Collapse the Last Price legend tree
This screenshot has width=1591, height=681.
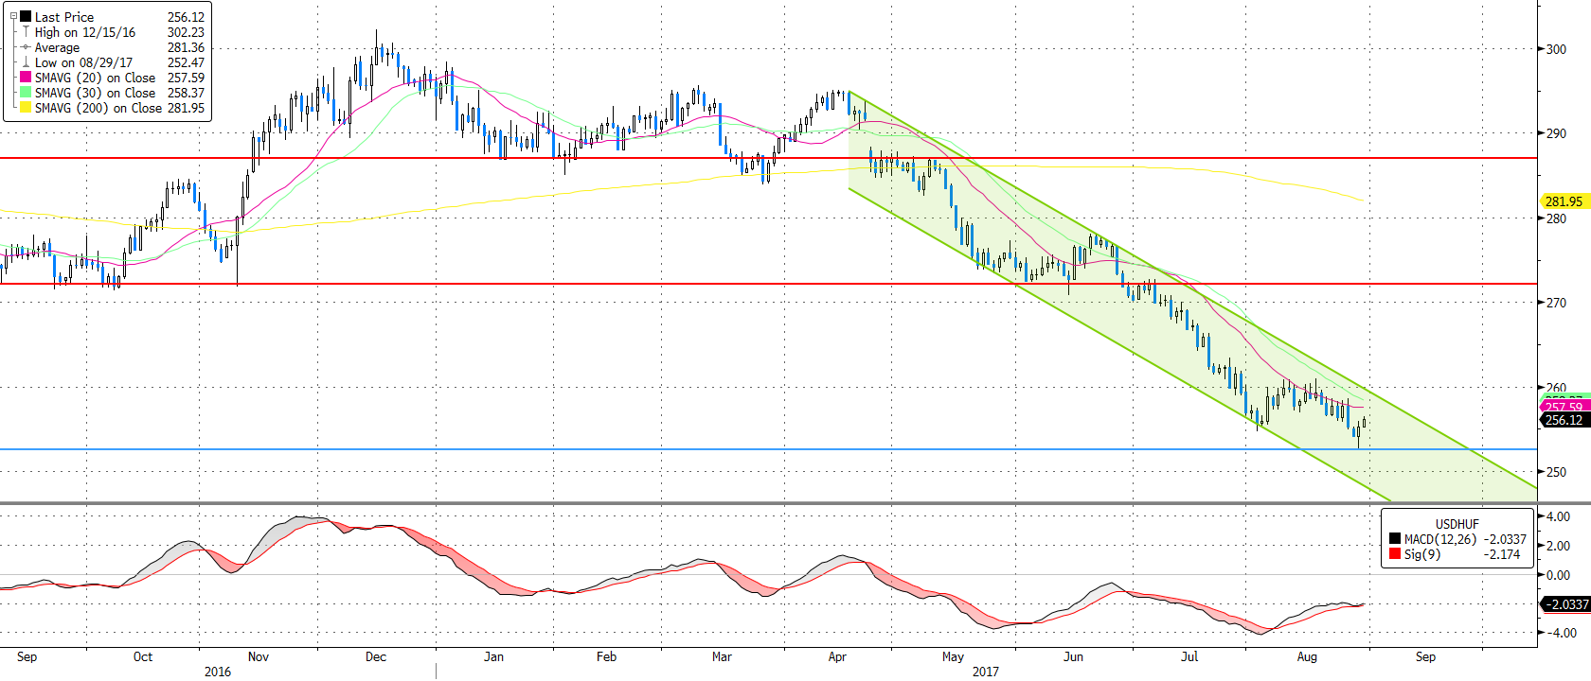(x=13, y=16)
